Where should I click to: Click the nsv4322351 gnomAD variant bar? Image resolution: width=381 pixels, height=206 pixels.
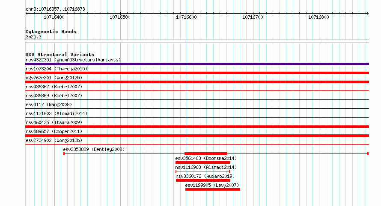[x=197, y=64]
